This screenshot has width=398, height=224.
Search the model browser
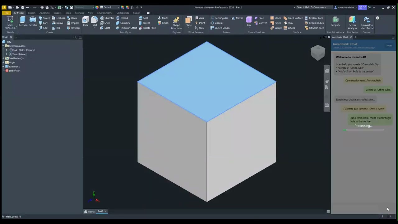(75, 37)
